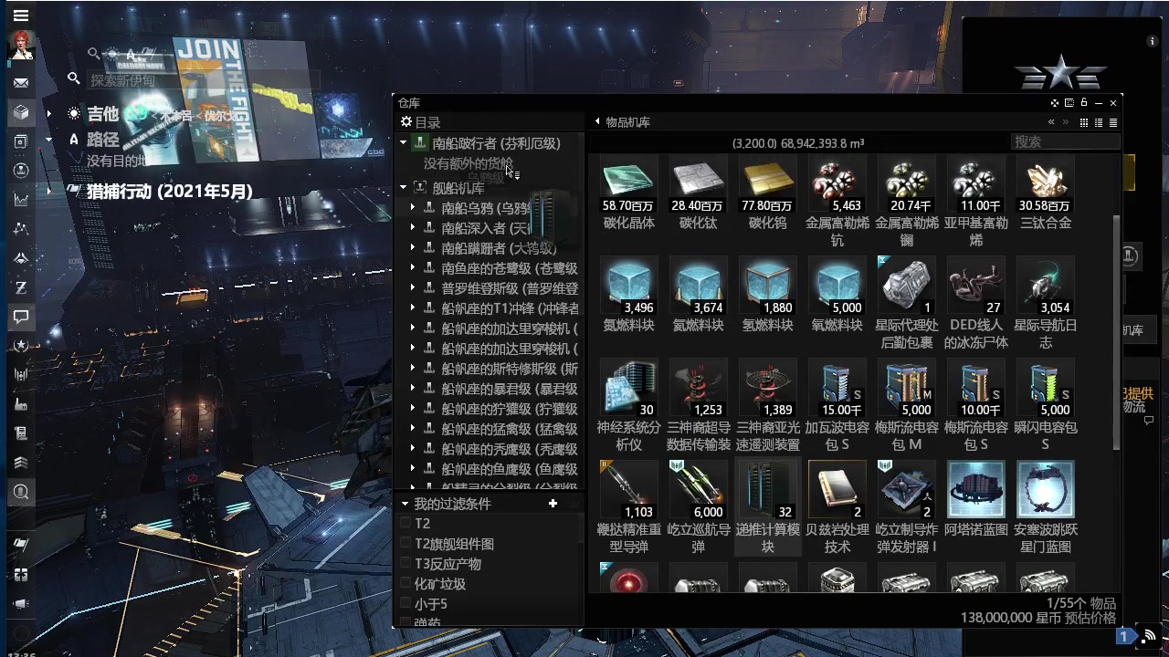The width and height of the screenshot is (1169, 657).
Task: Select 船帆座的猛禽级 in the ship tree
Action: coord(509,429)
